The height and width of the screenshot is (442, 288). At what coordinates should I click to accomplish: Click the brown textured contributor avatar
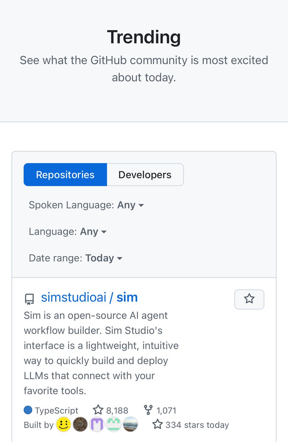tap(80, 425)
